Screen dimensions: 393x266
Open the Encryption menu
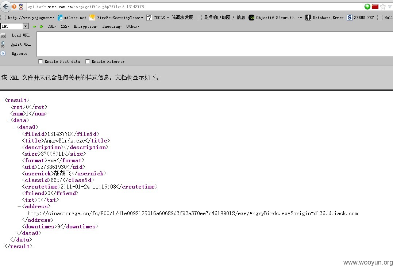[x=85, y=26]
